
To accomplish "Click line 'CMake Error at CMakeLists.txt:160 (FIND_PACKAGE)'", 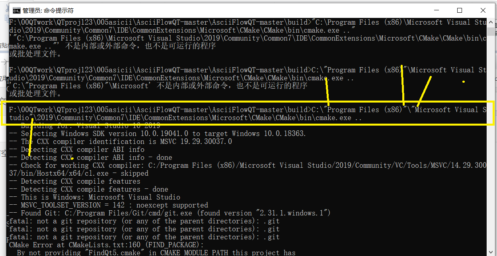I will [x=106, y=245].
